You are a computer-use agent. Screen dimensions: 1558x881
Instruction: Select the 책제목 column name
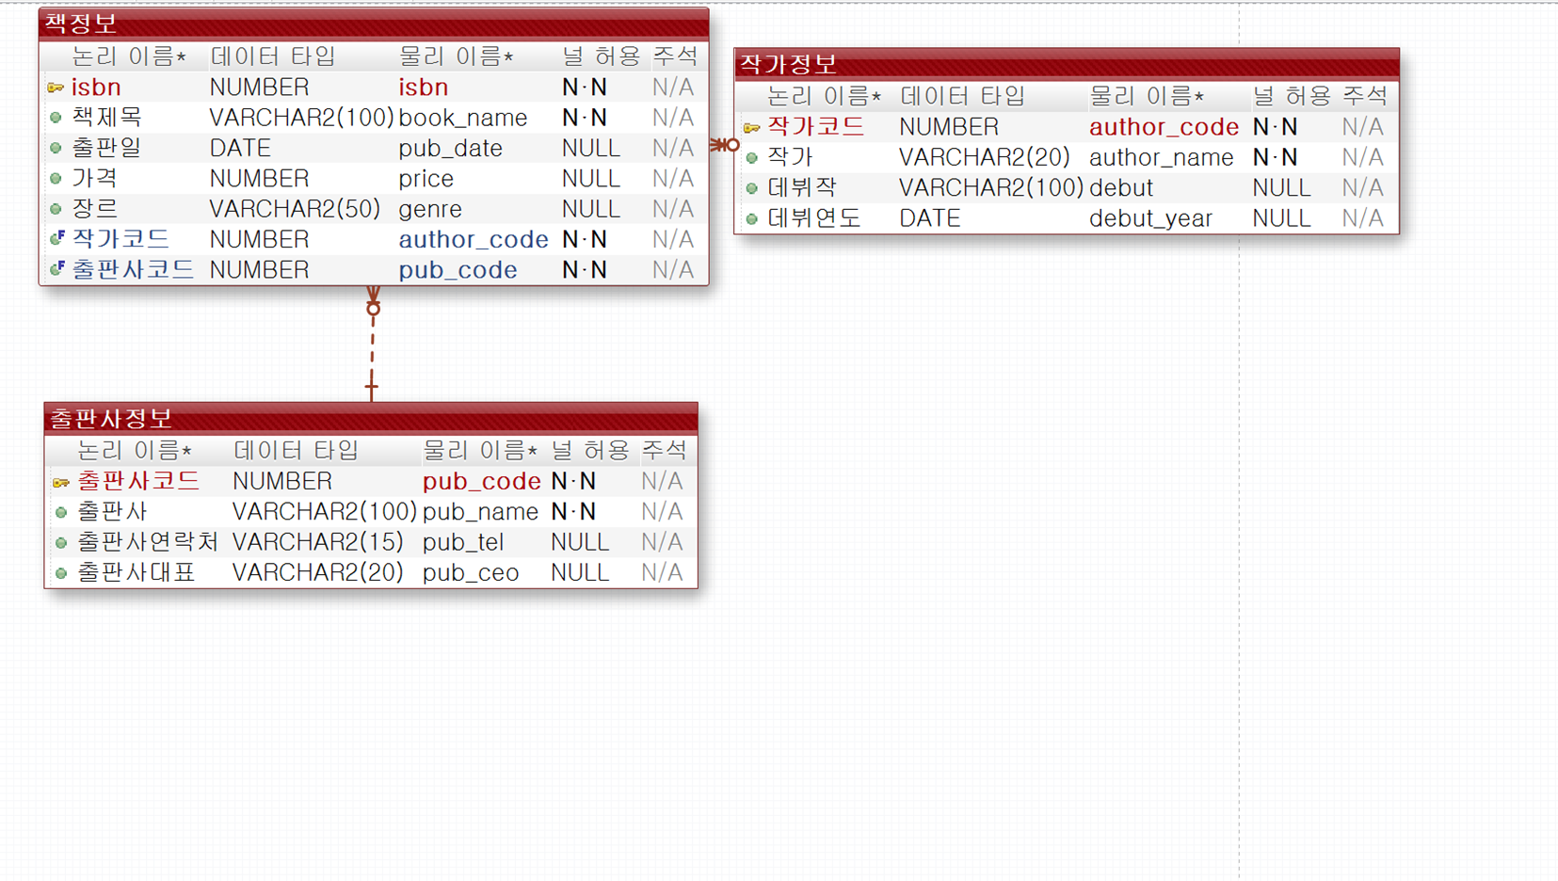tap(106, 118)
